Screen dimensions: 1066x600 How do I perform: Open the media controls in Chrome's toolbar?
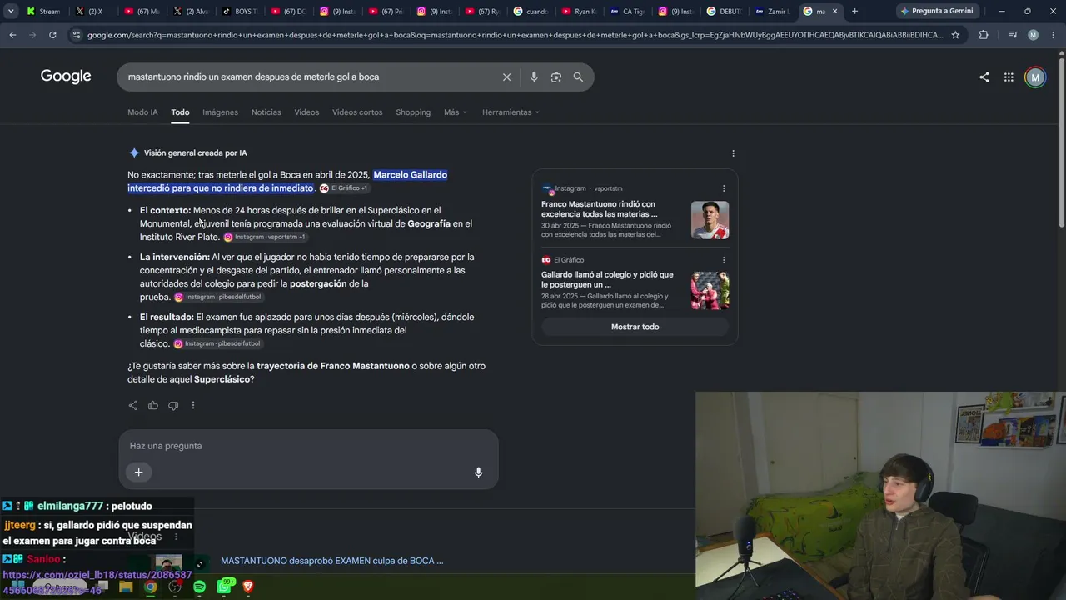[1013, 35]
